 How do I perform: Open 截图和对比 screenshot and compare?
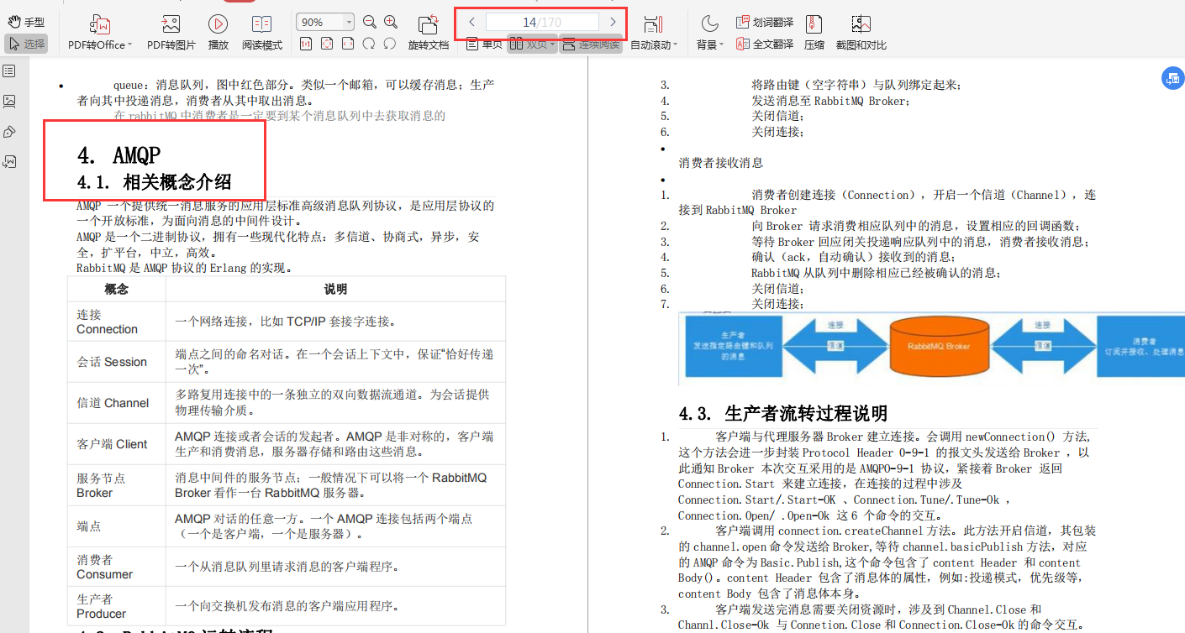point(861,33)
